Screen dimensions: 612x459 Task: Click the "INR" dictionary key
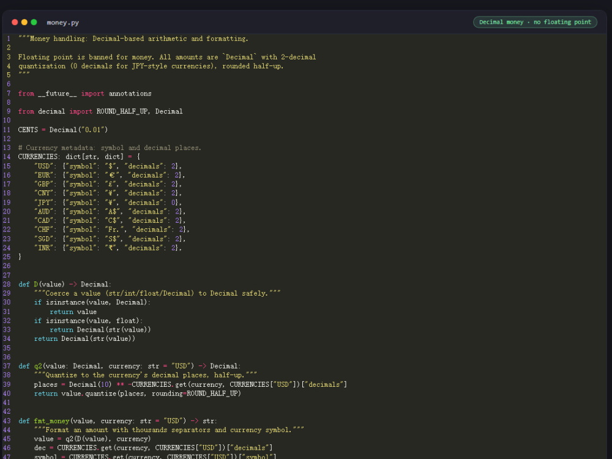pyautogui.click(x=43, y=248)
